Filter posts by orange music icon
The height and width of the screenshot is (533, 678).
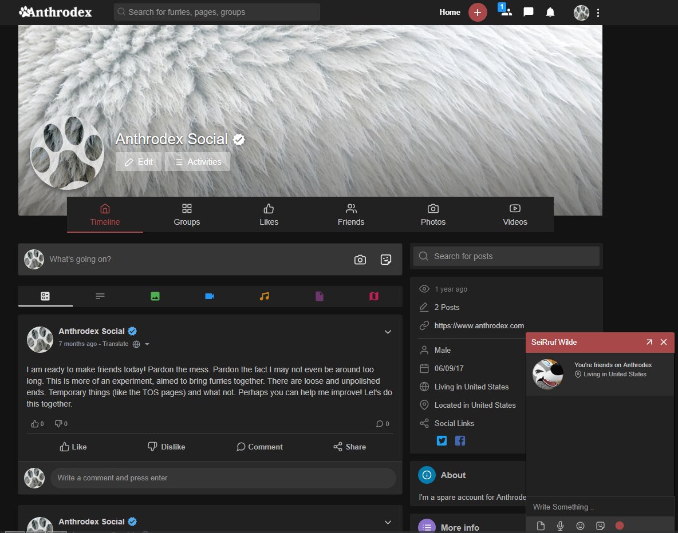click(264, 296)
